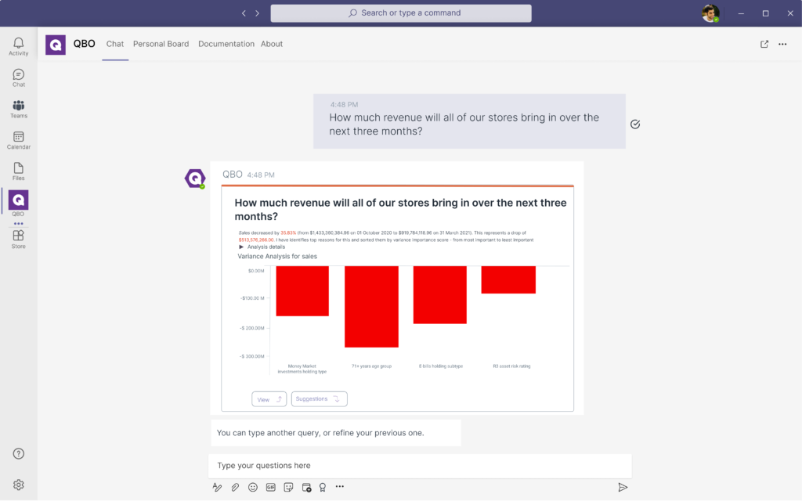Insert a GIF using GIF icon
The image size is (802, 501).
[271, 487]
